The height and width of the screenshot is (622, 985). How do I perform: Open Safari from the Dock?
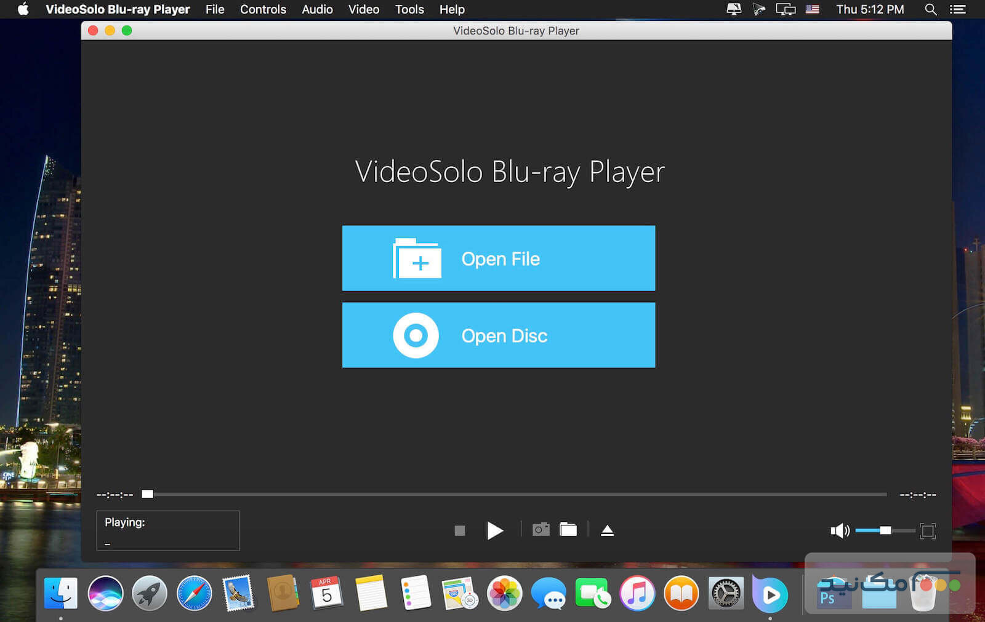(x=195, y=594)
